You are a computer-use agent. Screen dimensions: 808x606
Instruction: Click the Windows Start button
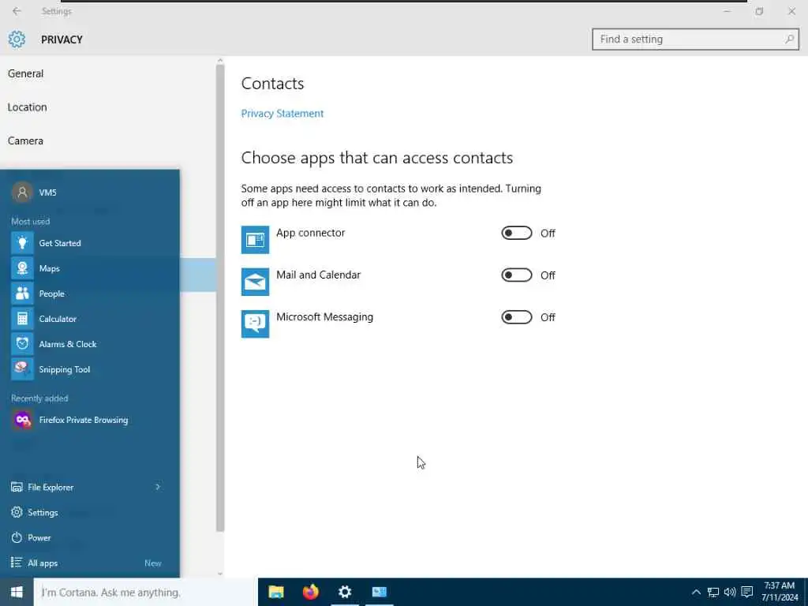[x=17, y=592]
